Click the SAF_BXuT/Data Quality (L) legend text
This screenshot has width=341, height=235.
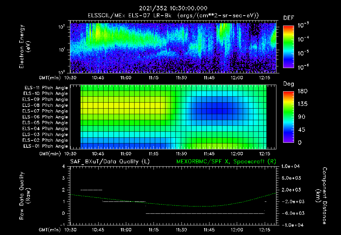pos(110,162)
